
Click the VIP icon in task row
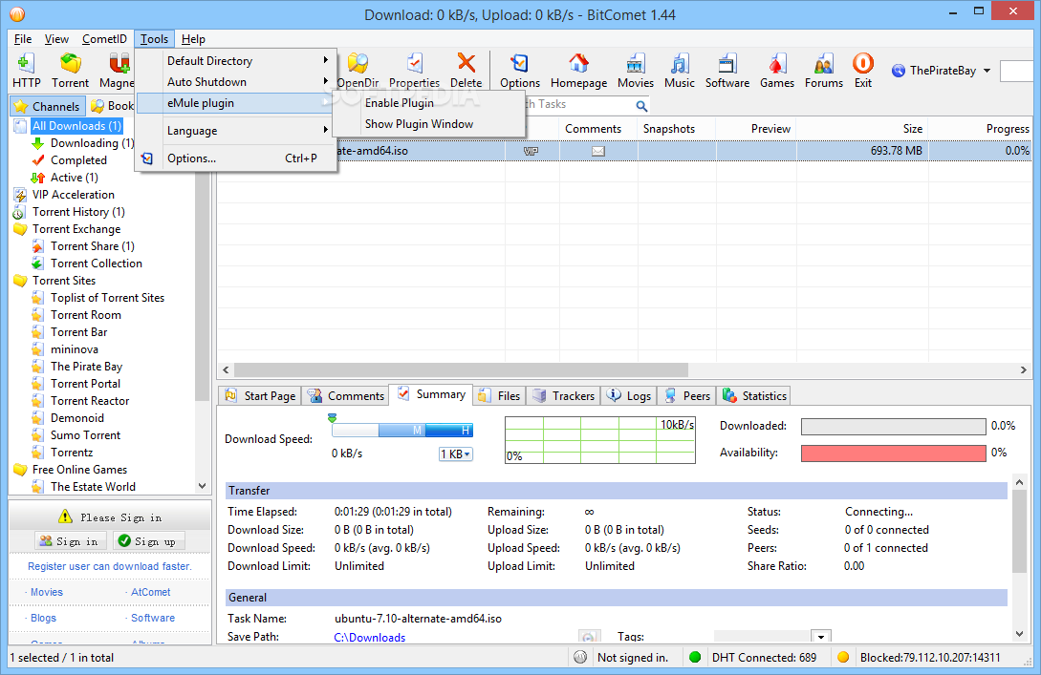[x=531, y=151]
